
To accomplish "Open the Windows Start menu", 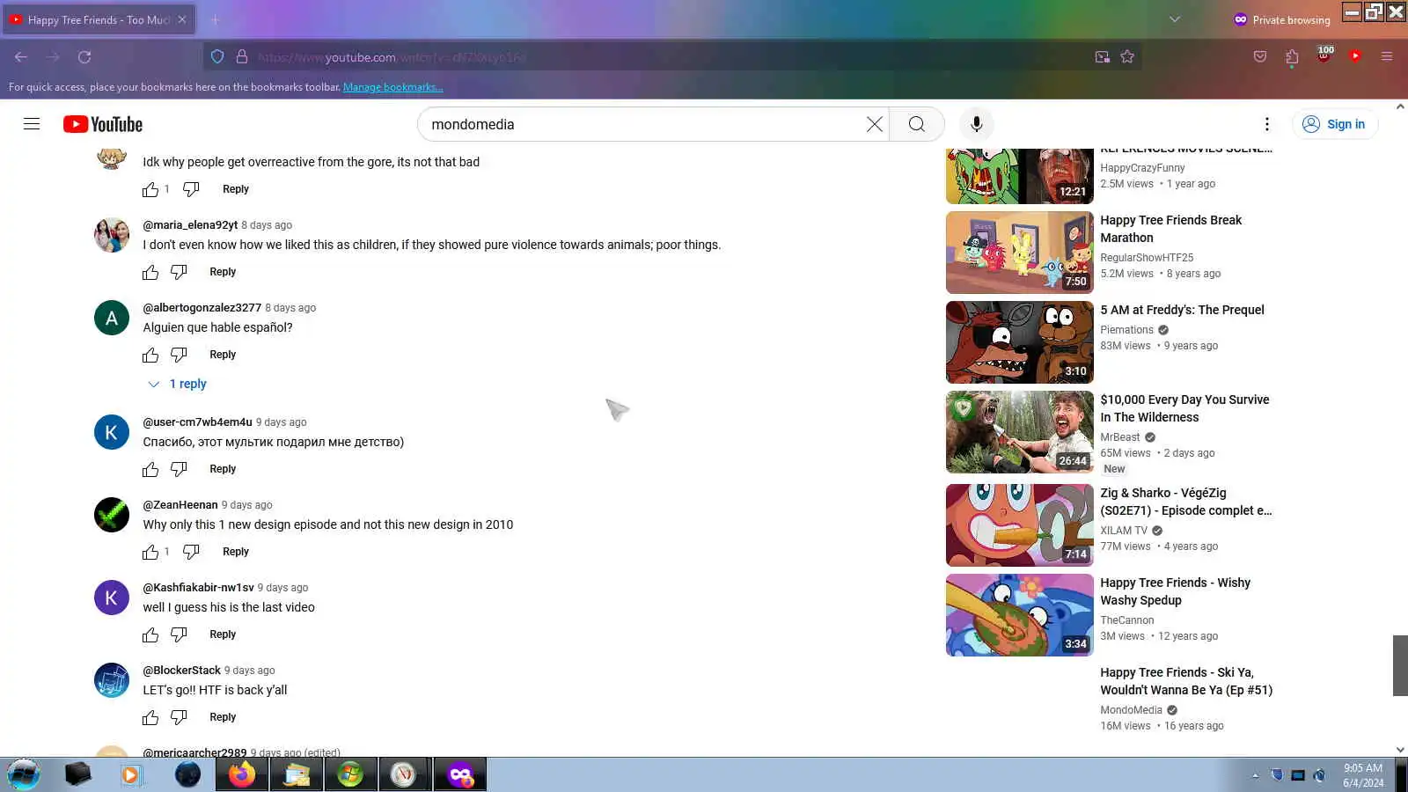I will pos(24,774).
